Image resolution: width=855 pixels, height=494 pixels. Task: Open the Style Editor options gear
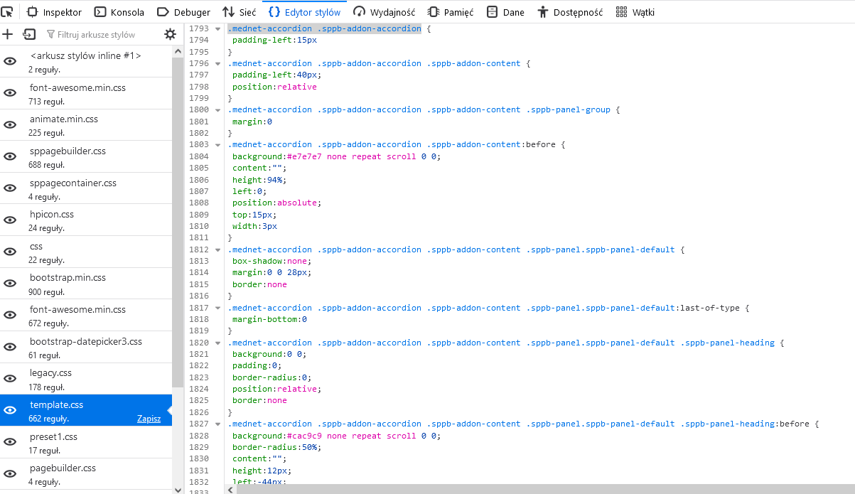pos(169,33)
